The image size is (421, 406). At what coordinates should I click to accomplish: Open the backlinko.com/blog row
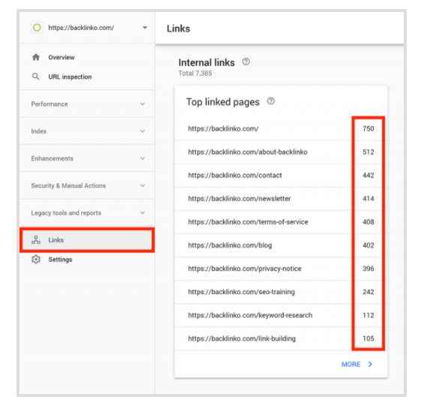click(x=281, y=245)
